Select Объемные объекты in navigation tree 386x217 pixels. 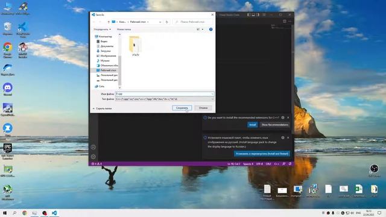107,66
